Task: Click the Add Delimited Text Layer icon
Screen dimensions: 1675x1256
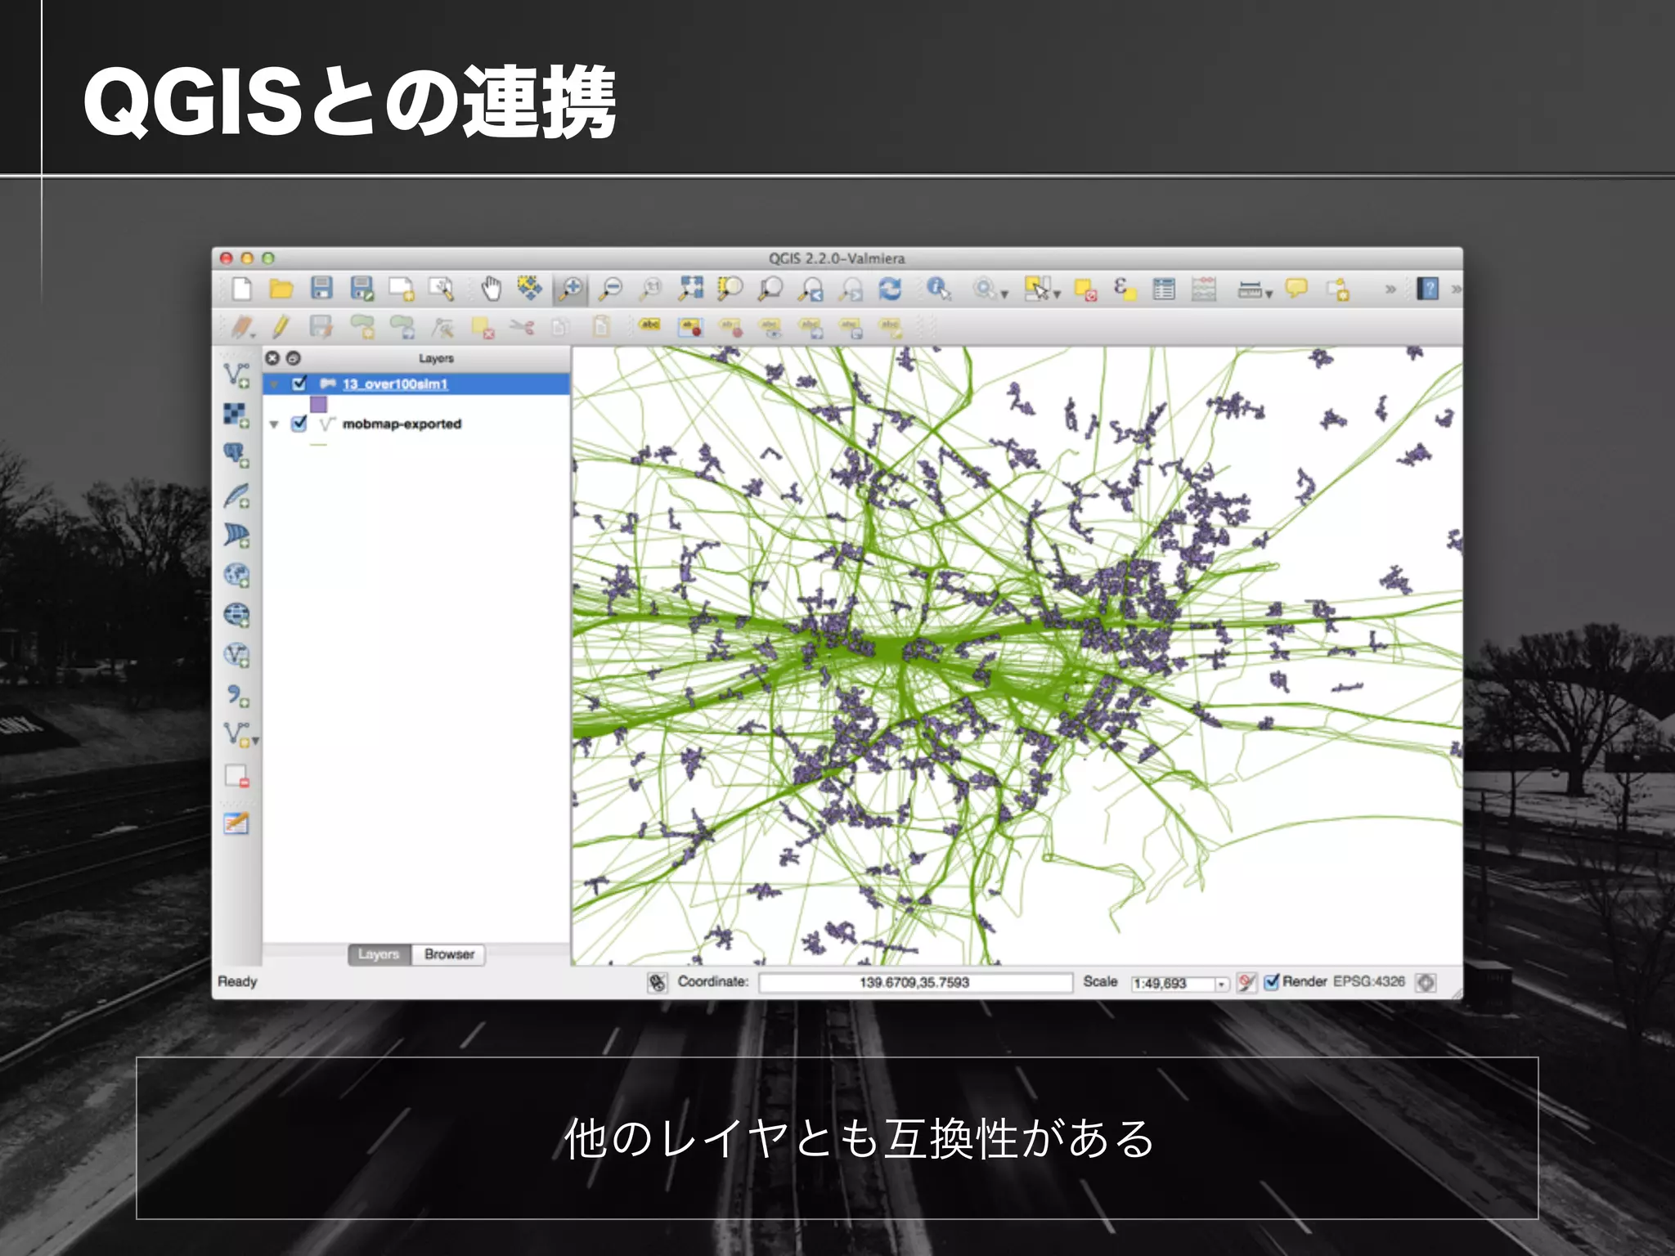Action: coord(236,695)
